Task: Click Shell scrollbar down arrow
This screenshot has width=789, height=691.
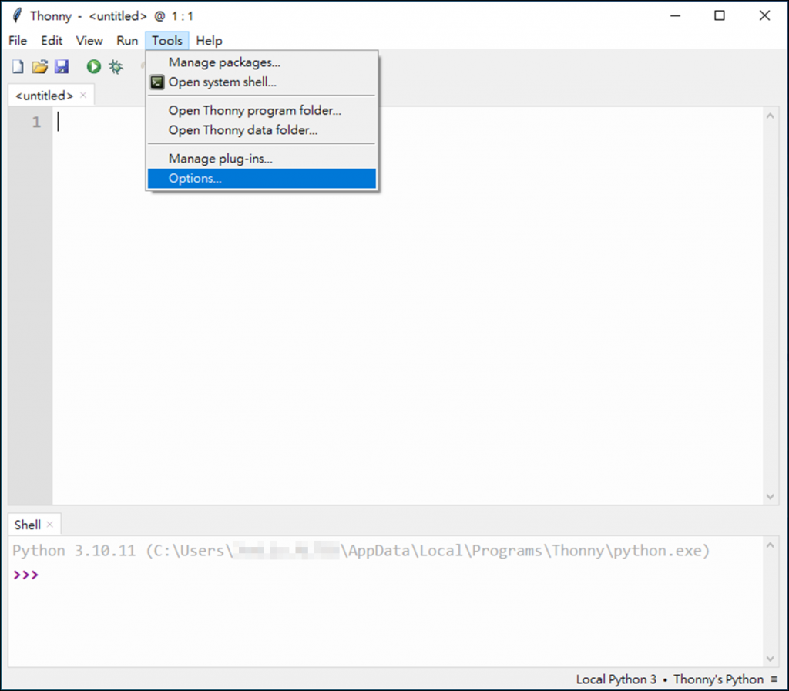Action: [x=770, y=659]
